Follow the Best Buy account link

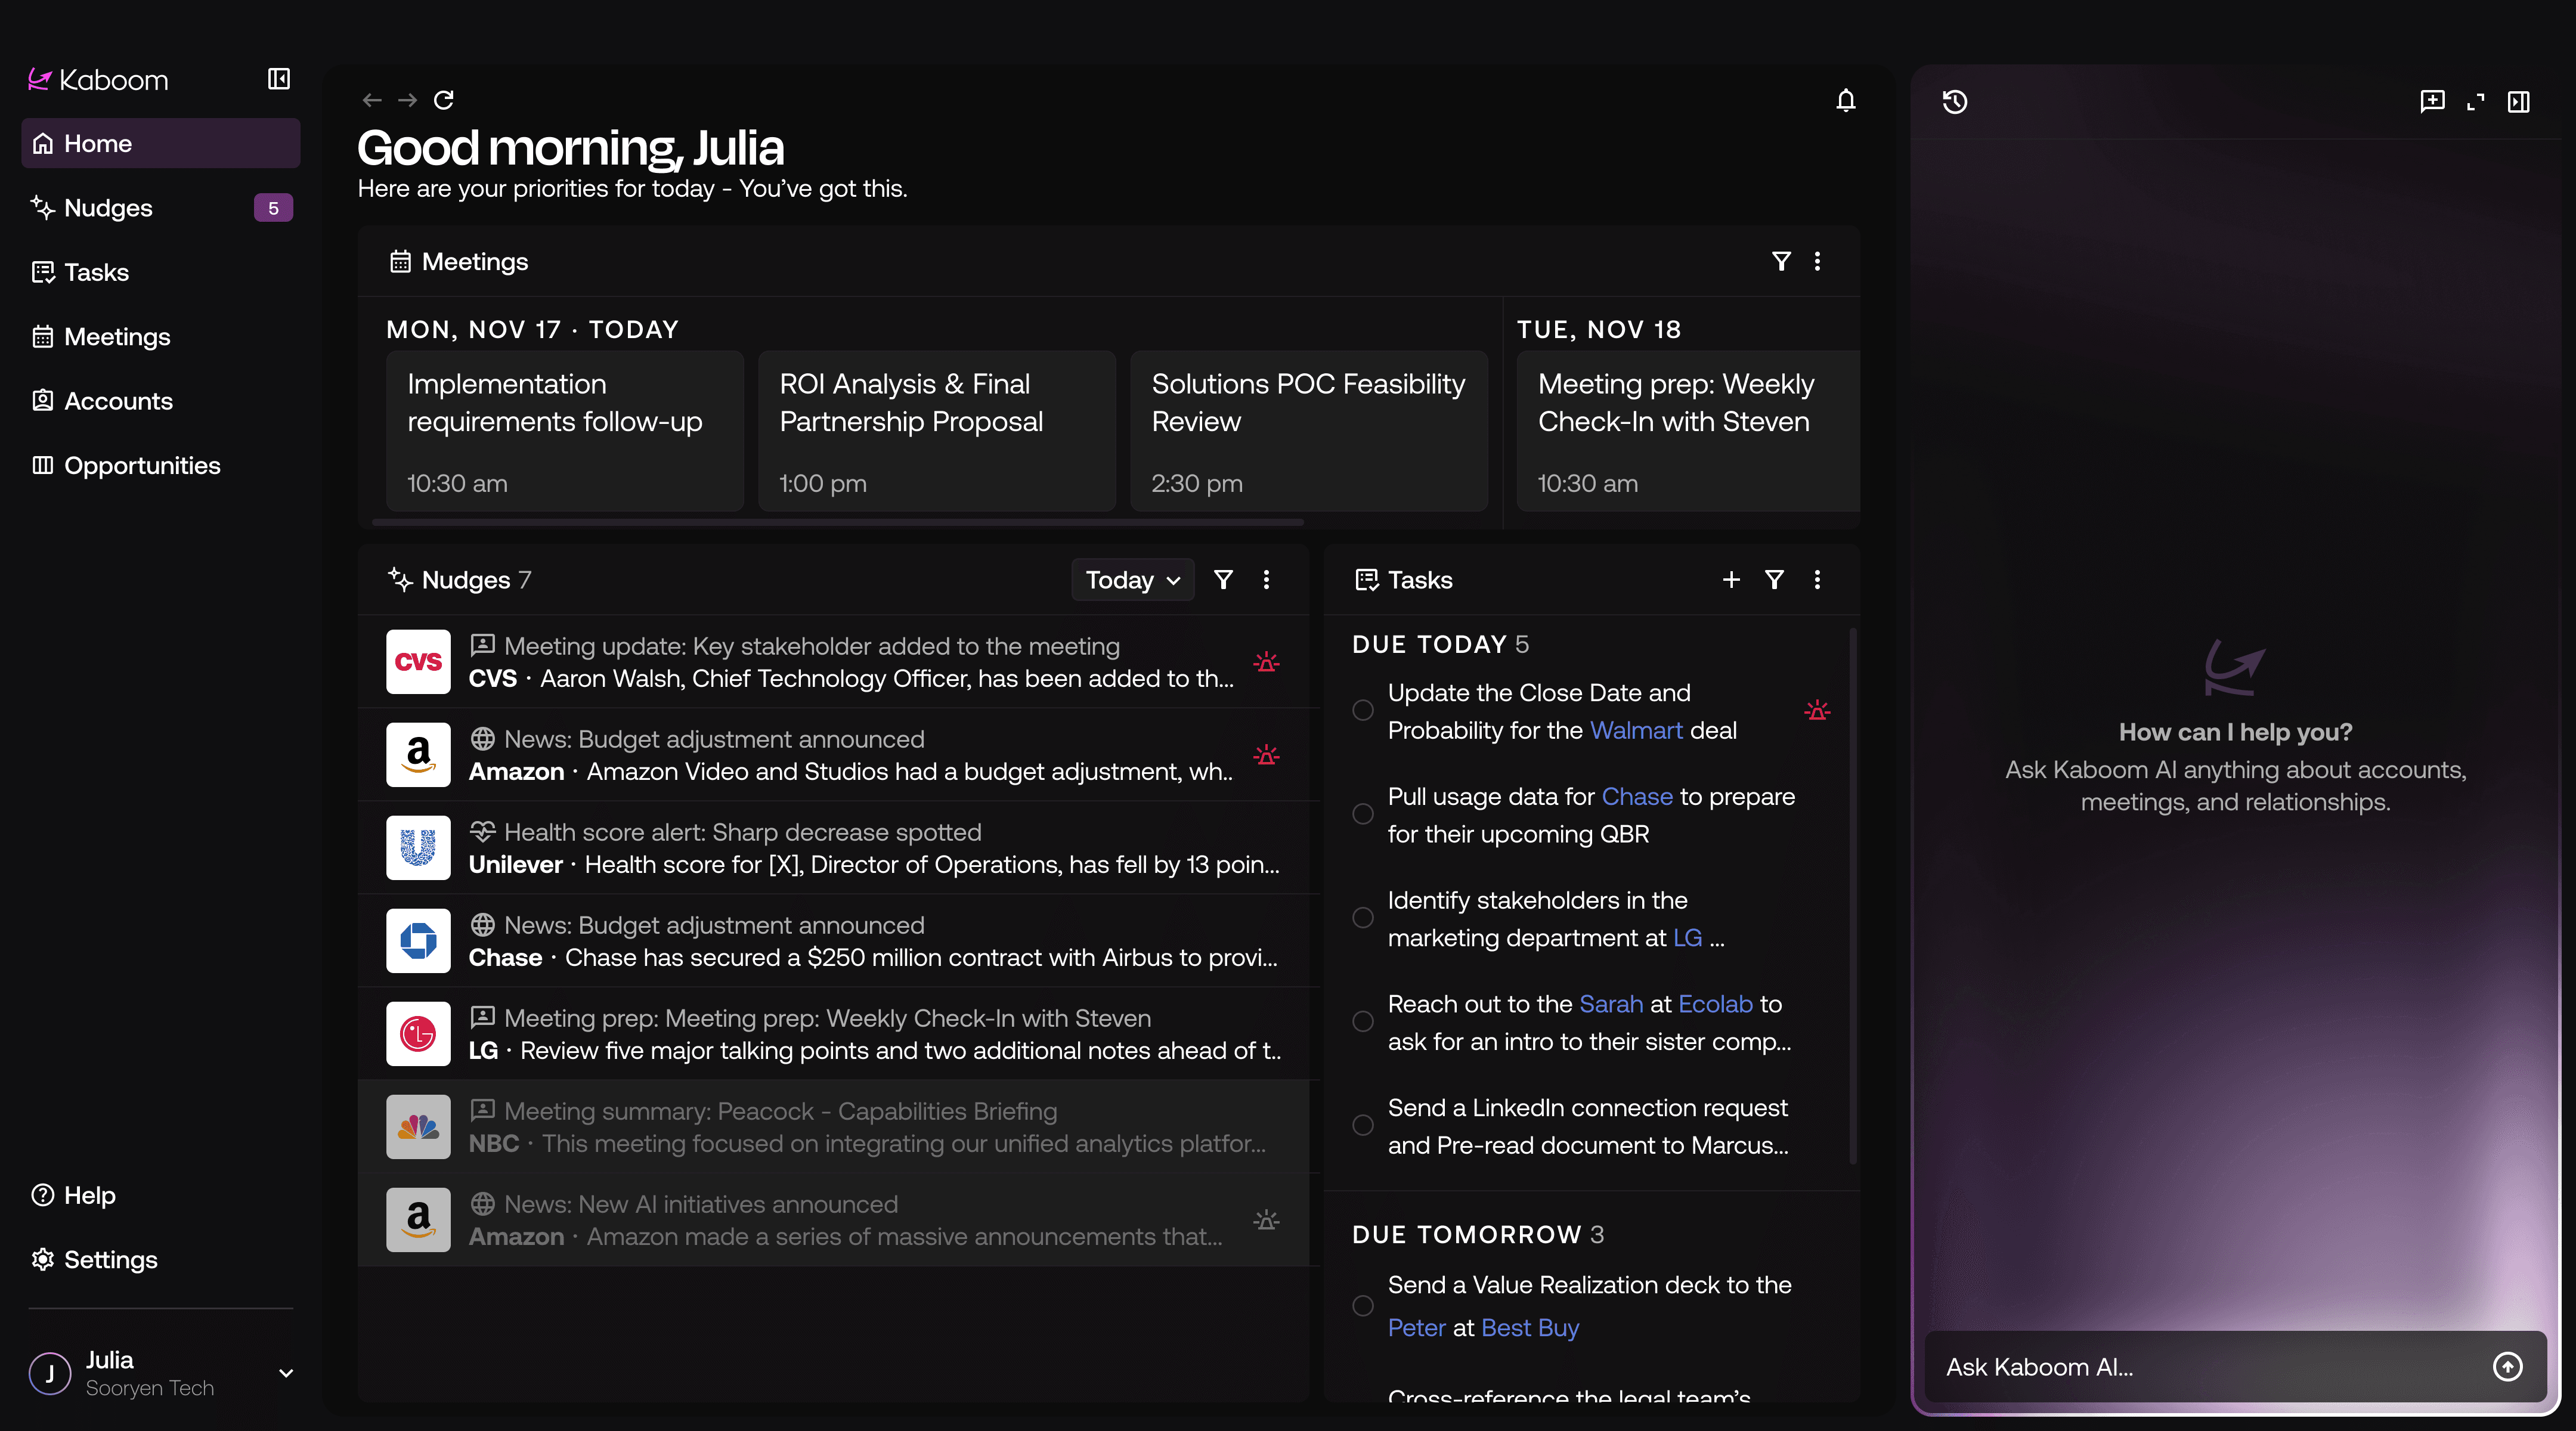[x=1529, y=1327]
